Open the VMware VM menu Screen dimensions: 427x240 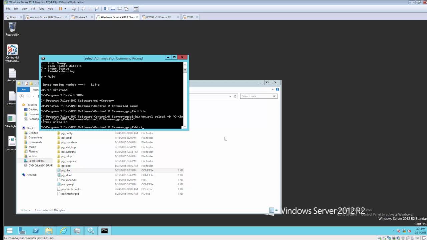tap(33, 9)
